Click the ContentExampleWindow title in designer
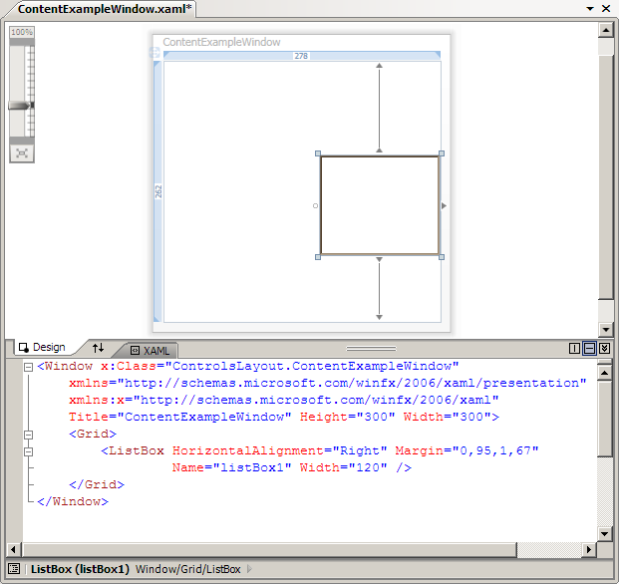This screenshot has height=584, width=619. [x=221, y=42]
